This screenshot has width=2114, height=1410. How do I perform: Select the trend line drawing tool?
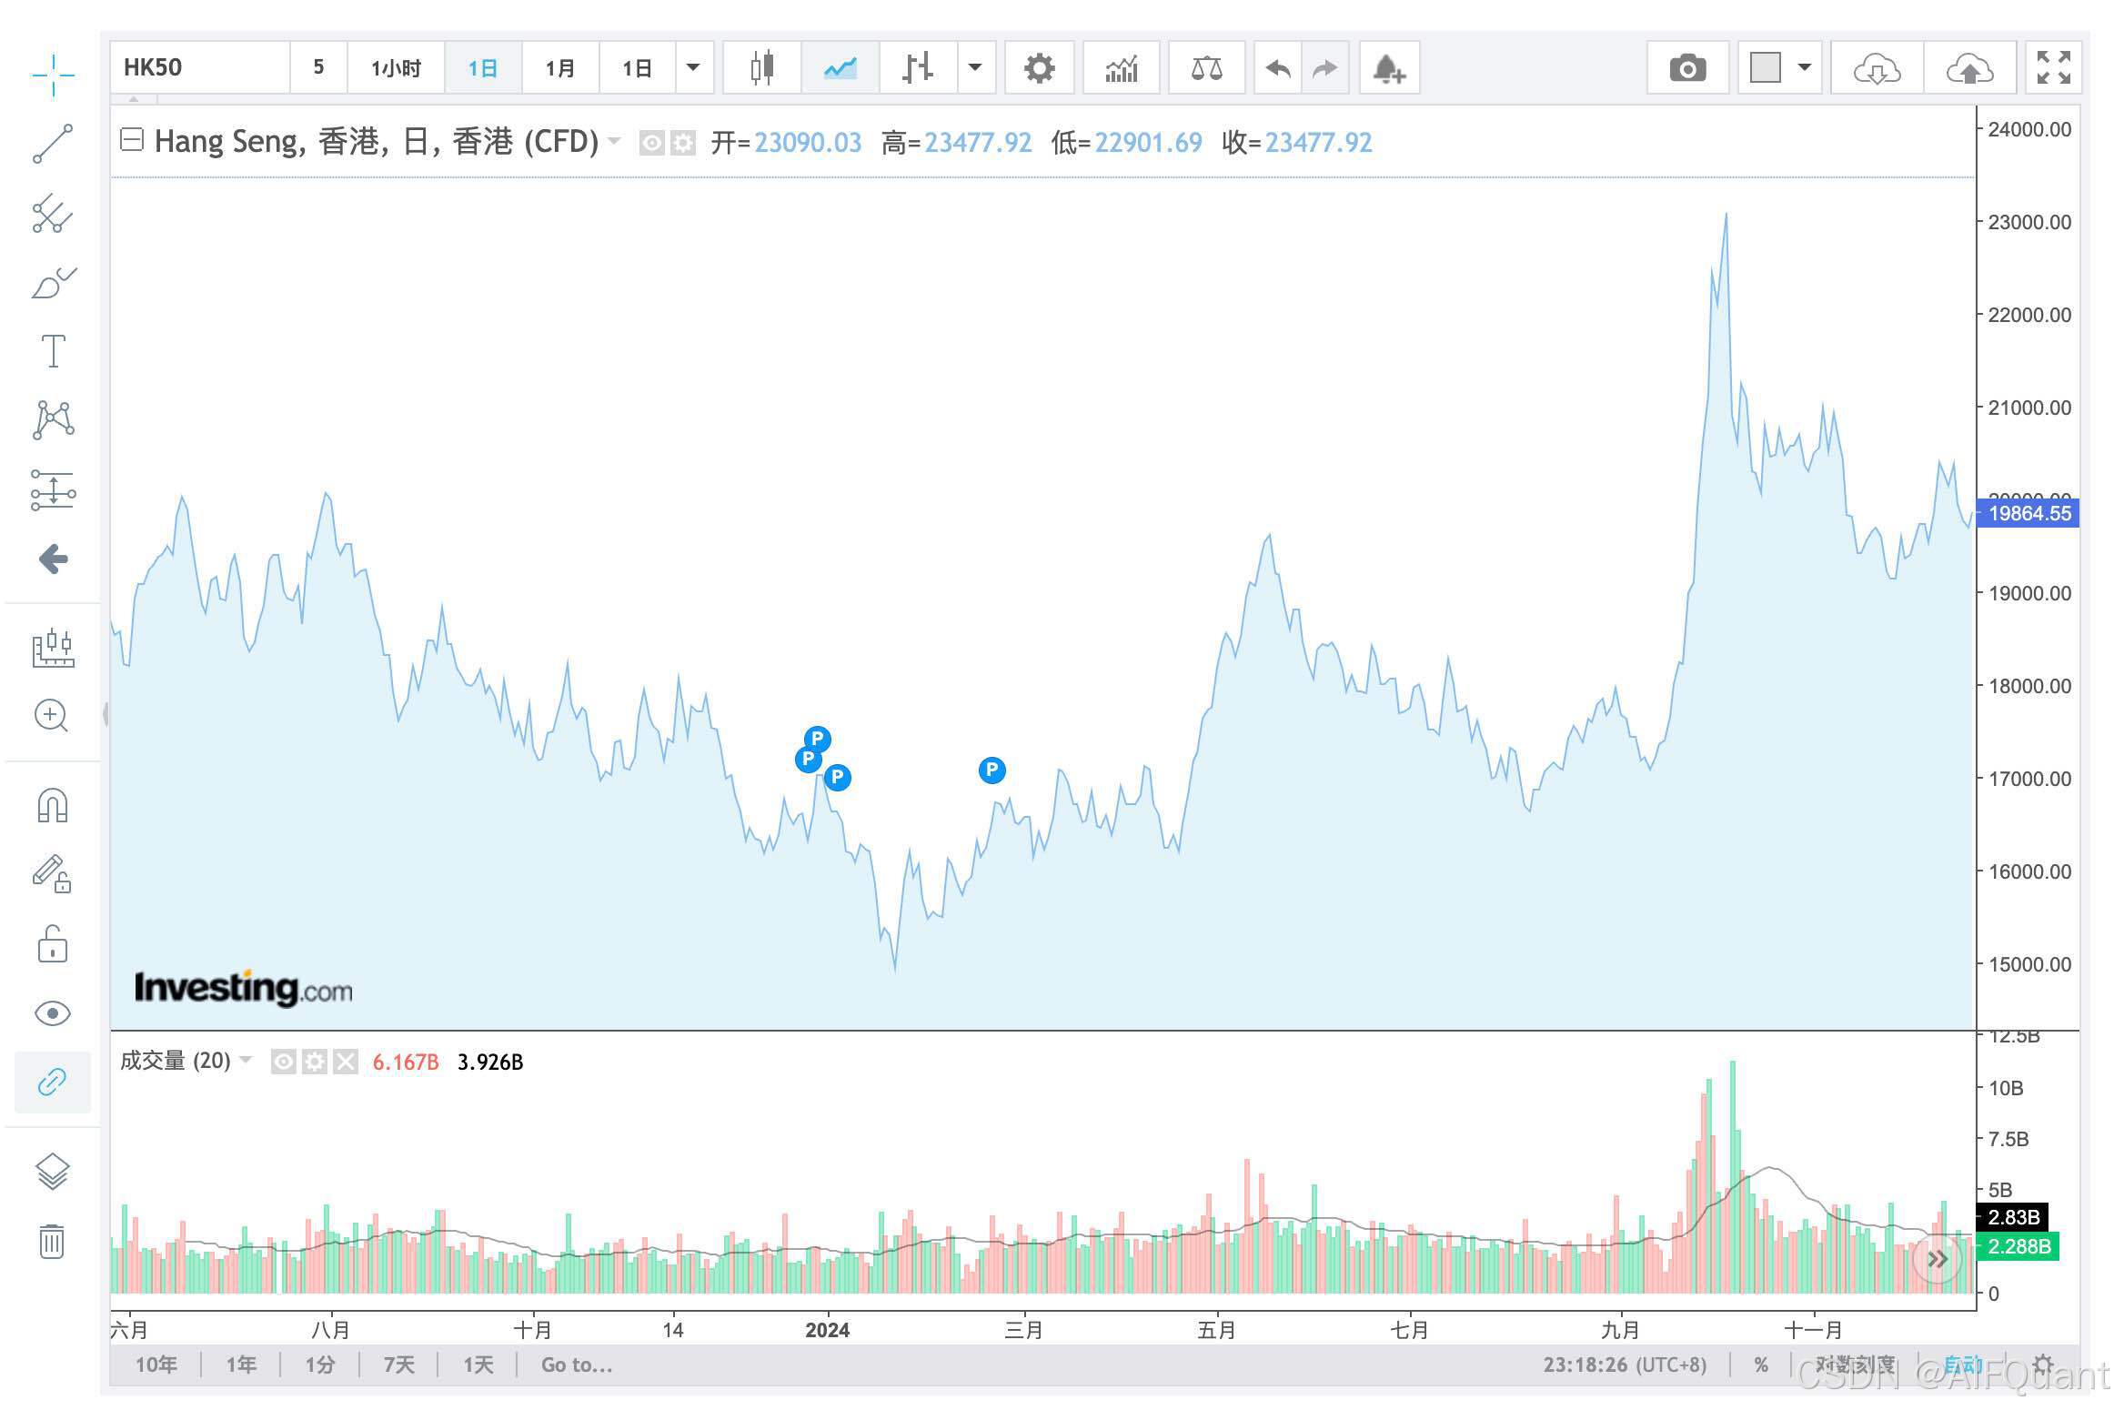click(53, 144)
